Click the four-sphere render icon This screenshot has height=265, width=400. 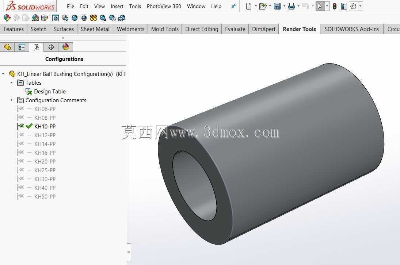pos(94,18)
